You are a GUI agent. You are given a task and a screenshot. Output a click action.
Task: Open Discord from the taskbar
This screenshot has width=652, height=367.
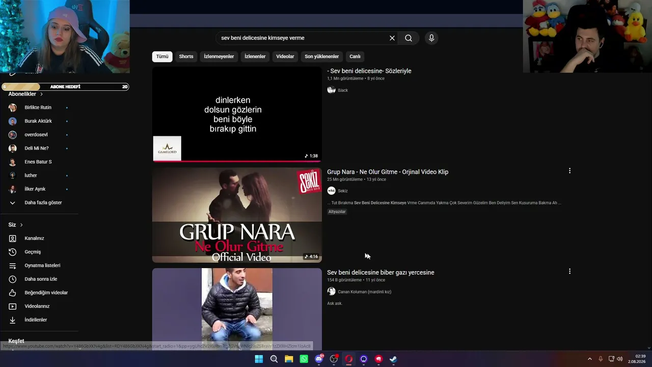(x=319, y=359)
